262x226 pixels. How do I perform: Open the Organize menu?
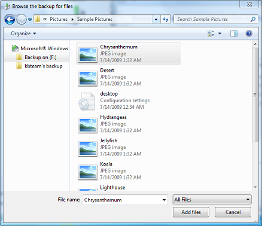23,33
